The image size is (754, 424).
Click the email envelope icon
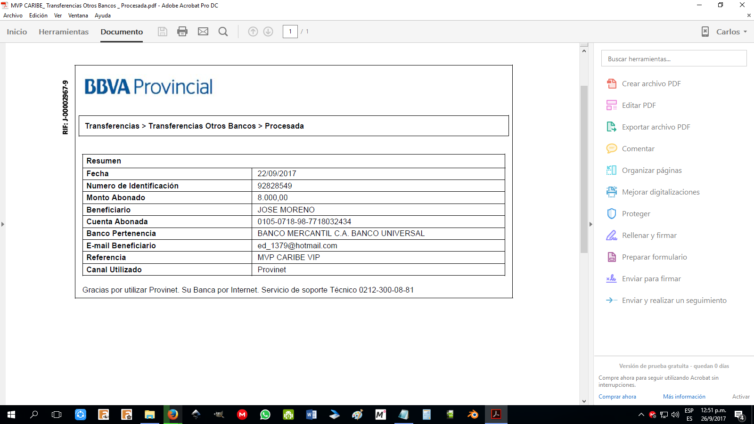click(203, 32)
